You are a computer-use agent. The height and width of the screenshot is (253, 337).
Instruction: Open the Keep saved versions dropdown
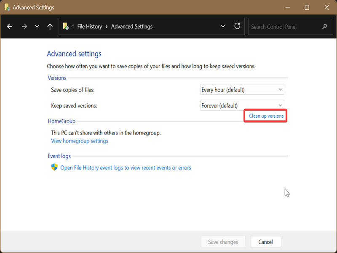click(x=242, y=105)
